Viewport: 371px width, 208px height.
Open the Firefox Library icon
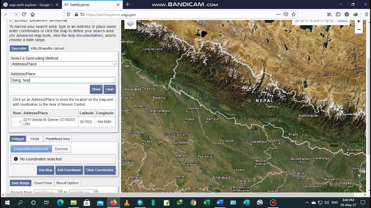click(330, 14)
